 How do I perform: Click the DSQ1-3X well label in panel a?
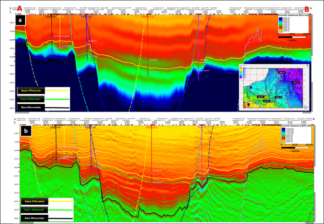click(x=86, y=17)
